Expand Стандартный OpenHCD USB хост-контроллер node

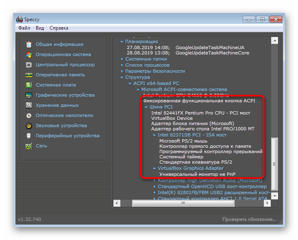[154, 187]
